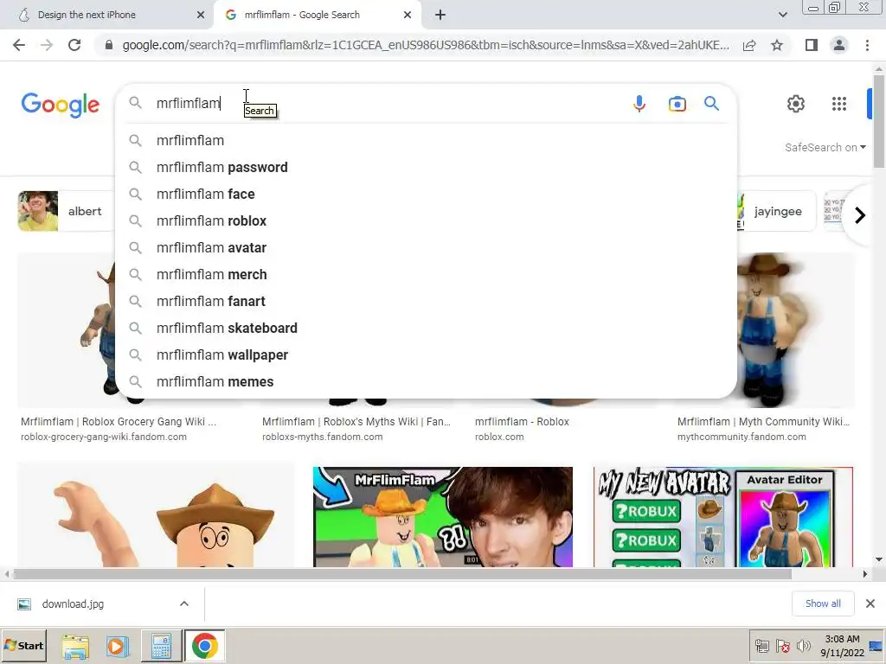This screenshot has height=664, width=886.
Task: Open the Google apps grid
Action: pos(839,104)
